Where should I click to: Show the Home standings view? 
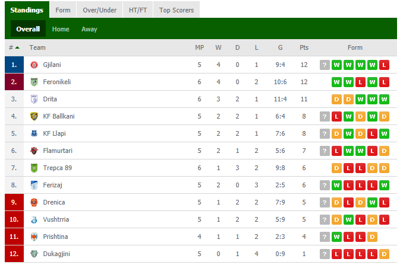61,29
